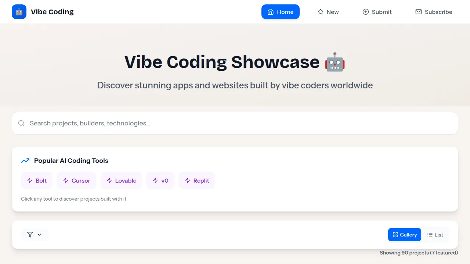Expand the filter funnel dropdown

[35, 235]
